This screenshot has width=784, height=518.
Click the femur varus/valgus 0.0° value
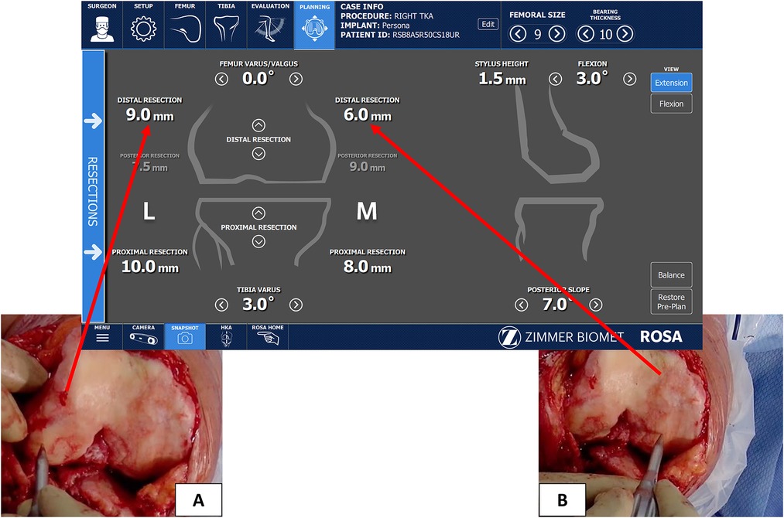[x=258, y=78]
